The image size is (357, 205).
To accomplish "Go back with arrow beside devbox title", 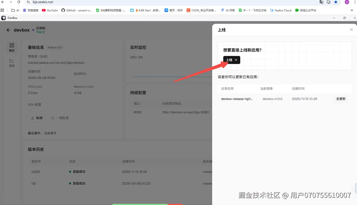I will [8, 30].
